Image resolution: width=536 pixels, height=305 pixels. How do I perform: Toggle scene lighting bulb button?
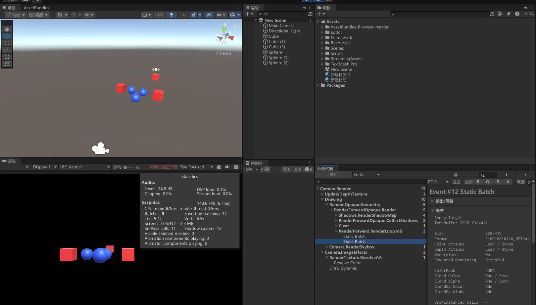pos(171,15)
